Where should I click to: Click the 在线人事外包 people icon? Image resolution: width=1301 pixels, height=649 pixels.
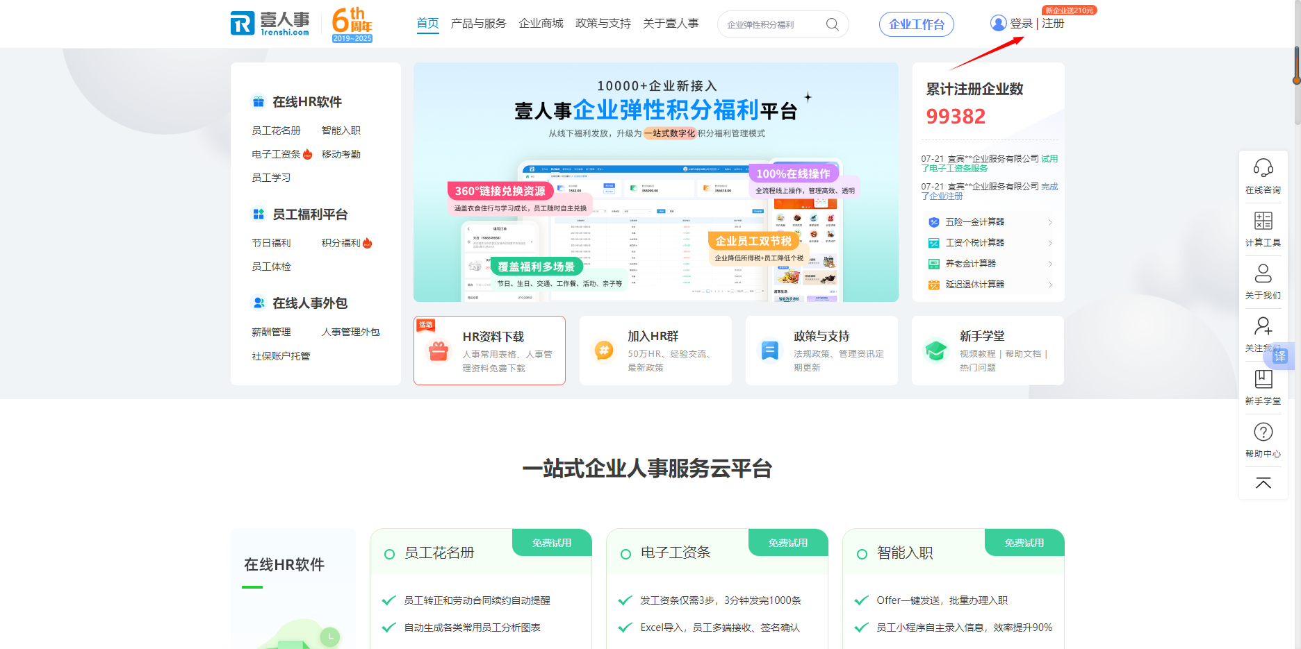[x=259, y=303]
